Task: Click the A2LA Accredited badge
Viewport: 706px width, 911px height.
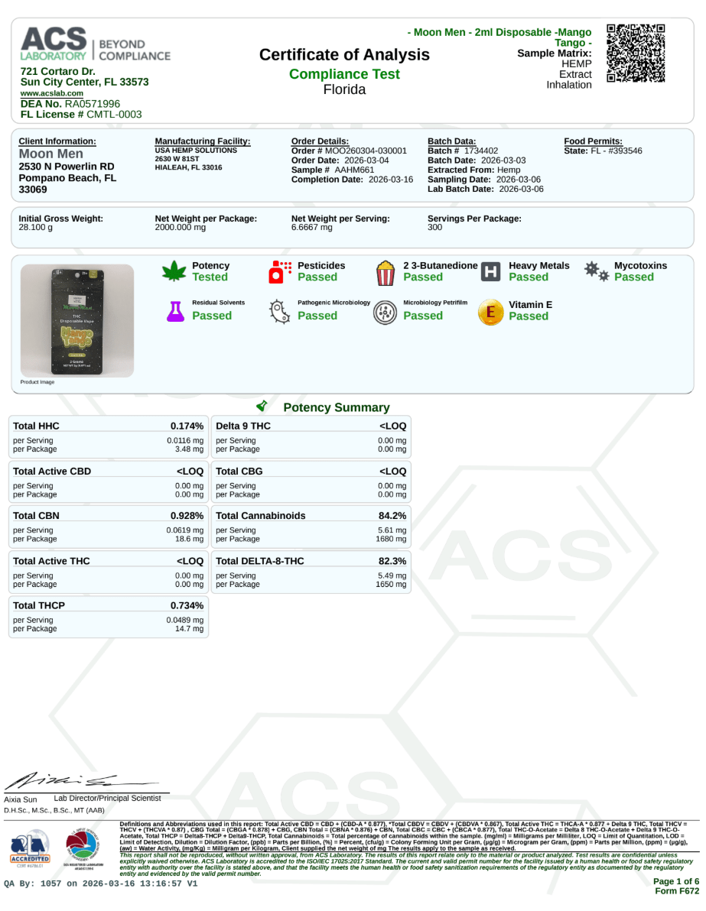Action: click(29, 850)
